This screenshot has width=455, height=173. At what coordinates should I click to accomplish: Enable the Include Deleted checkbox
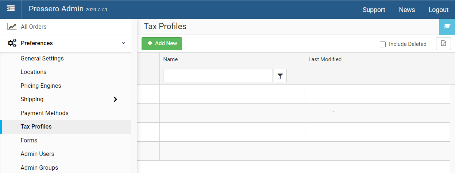[383, 44]
